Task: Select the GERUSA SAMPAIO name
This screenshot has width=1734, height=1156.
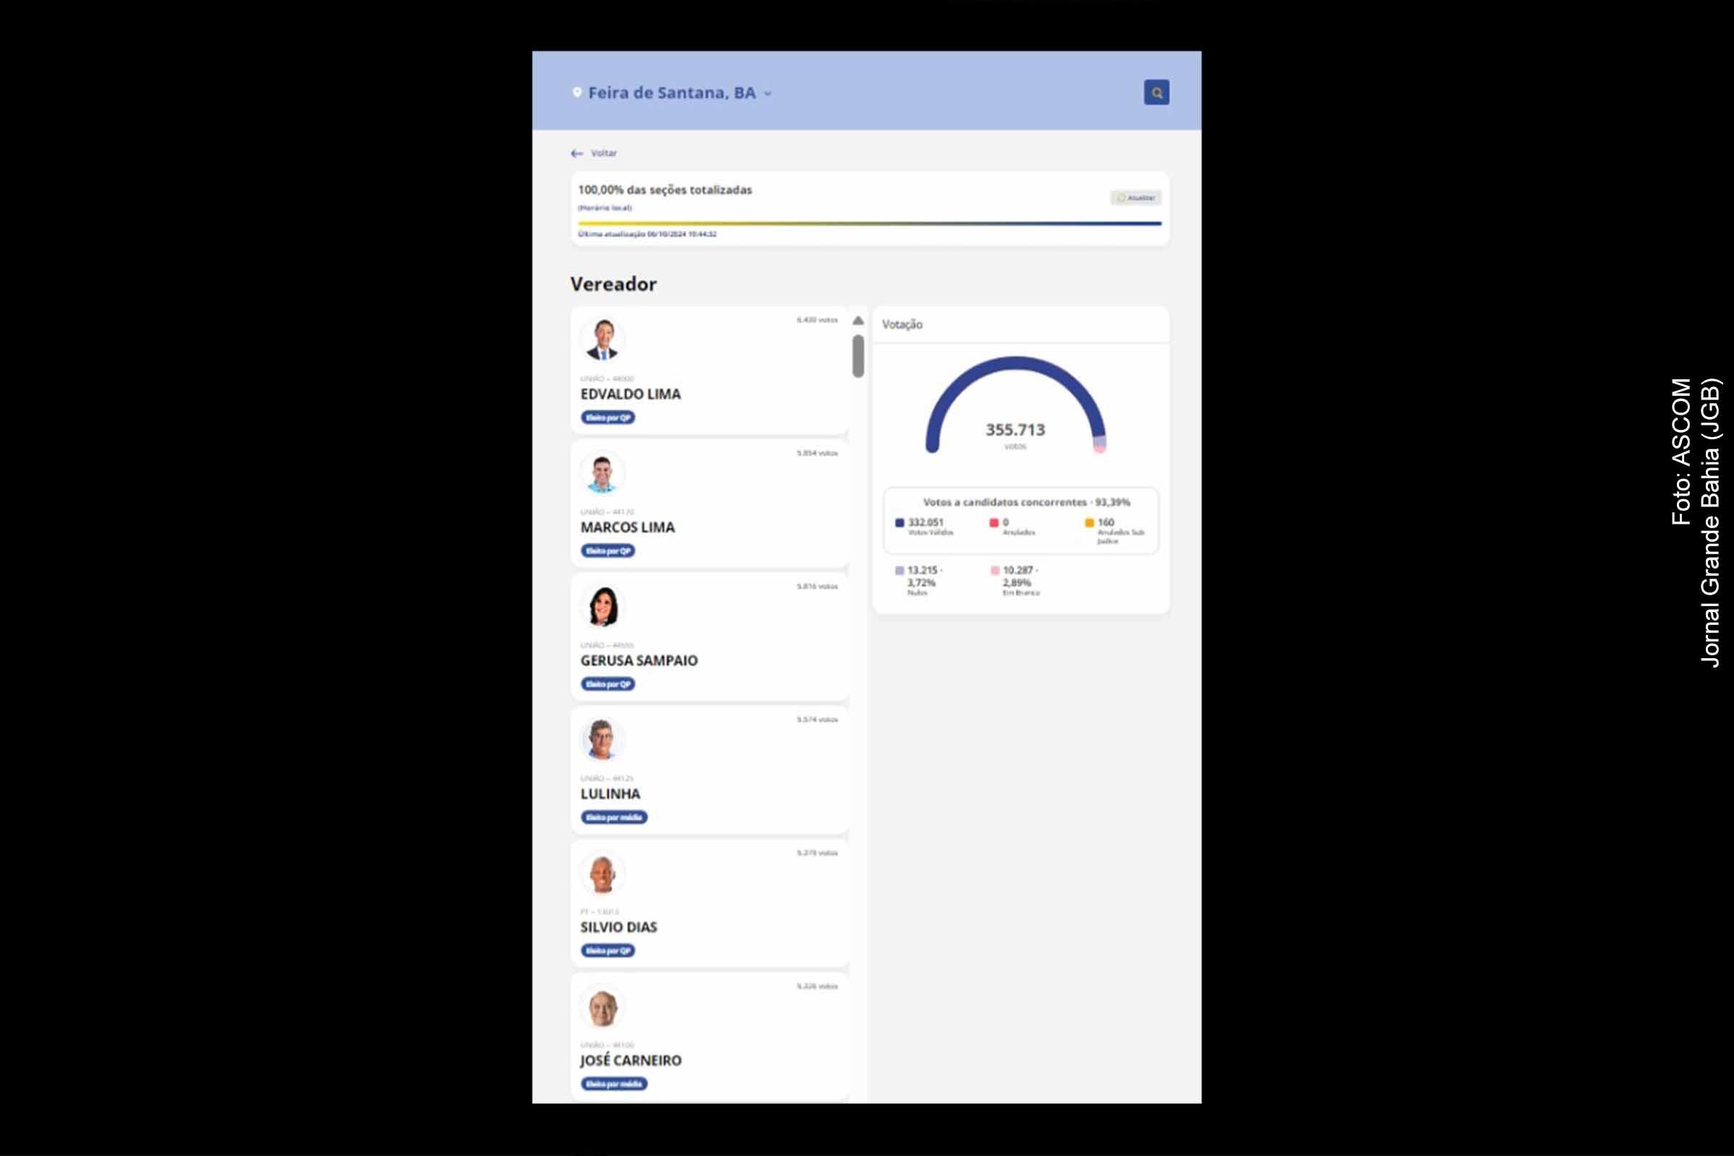Action: (639, 661)
